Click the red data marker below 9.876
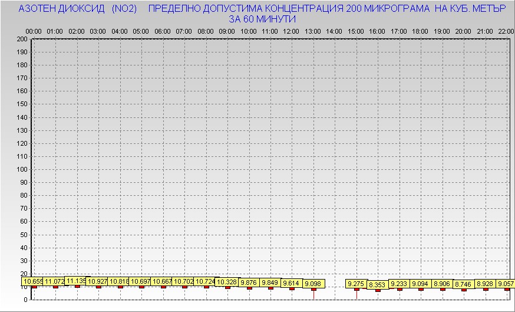515x312 pixels. coord(249,288)
